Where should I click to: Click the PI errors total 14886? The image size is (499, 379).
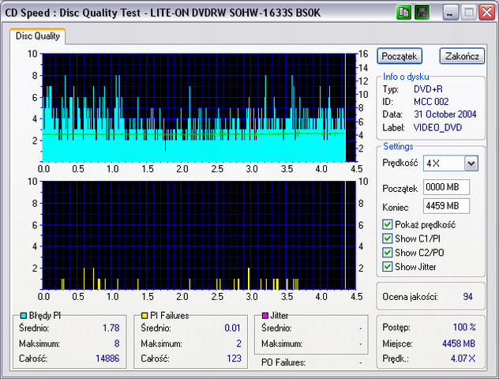[x=107, y=358]
